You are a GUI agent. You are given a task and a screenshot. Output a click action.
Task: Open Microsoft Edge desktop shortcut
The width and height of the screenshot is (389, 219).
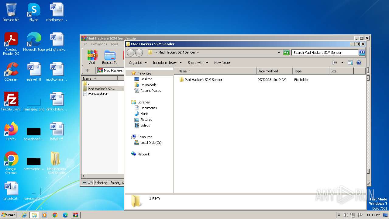point(34,42)
